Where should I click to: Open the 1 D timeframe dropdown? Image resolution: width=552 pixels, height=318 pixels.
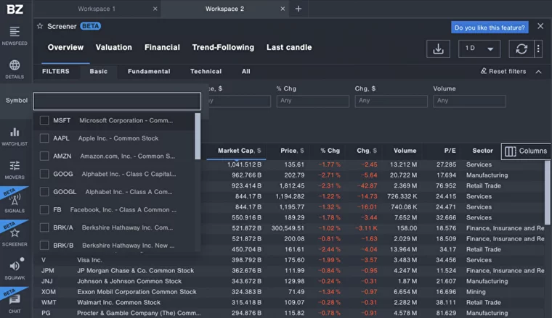point(479,49)
